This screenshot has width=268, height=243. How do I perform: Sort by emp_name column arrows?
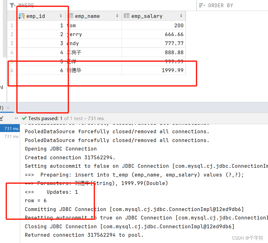click(117, 16)
